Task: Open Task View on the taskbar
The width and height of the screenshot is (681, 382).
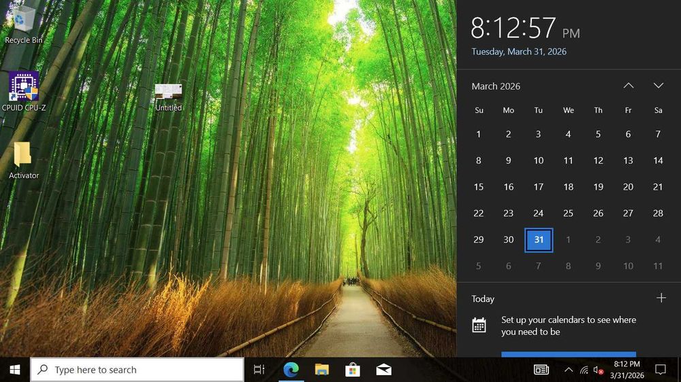Action: (x=259, y=370)
